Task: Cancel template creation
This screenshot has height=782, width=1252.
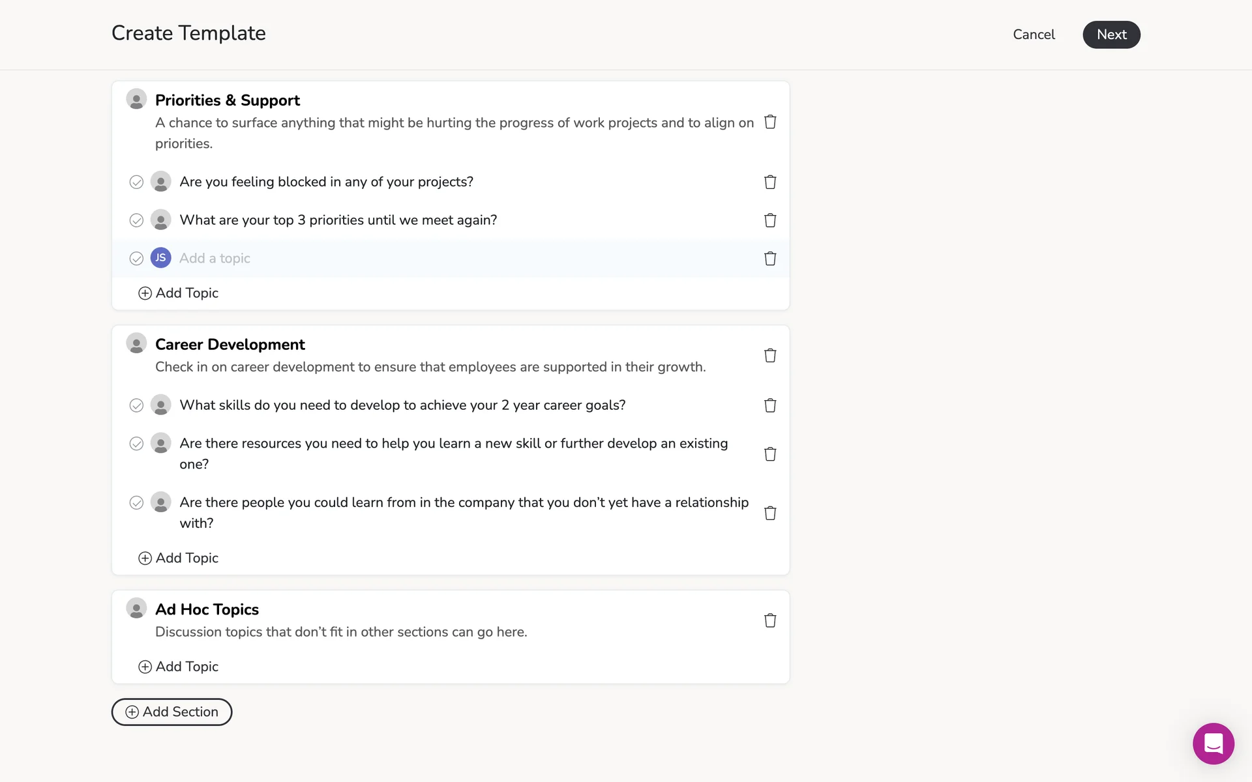Action: tap(1034, 35)
